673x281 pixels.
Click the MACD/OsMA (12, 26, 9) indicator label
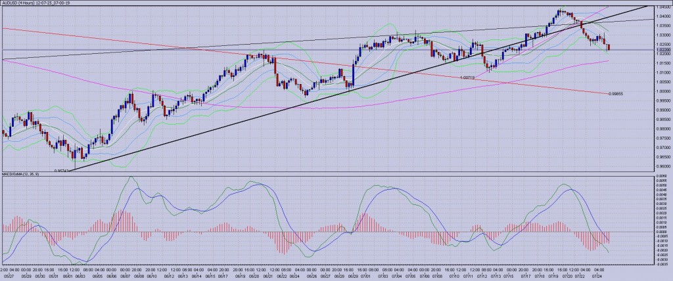point(21,175)
